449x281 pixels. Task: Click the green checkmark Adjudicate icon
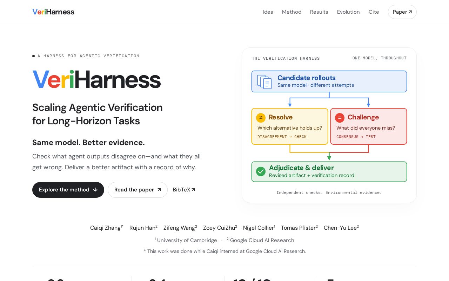click(261, 171)
